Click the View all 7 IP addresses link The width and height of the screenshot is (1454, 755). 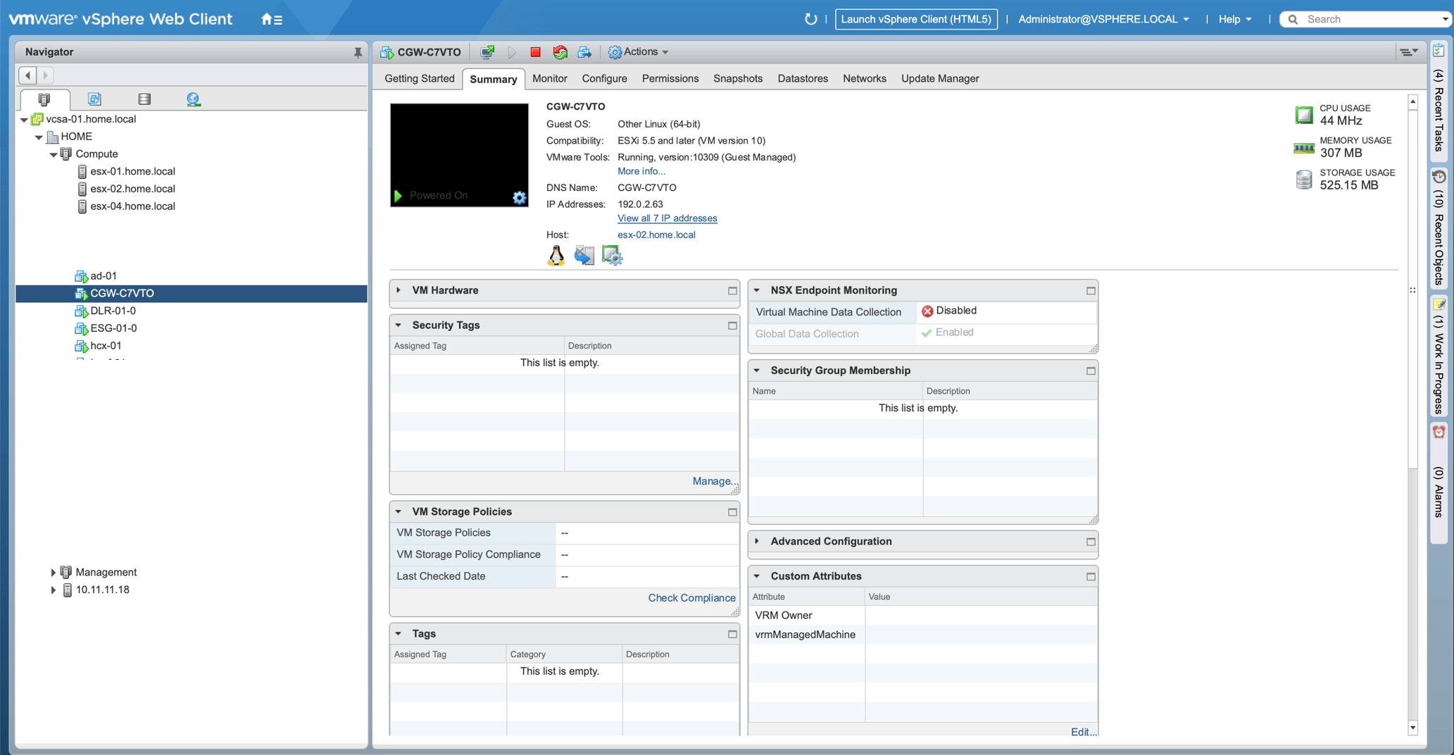[x=667, y=218]
